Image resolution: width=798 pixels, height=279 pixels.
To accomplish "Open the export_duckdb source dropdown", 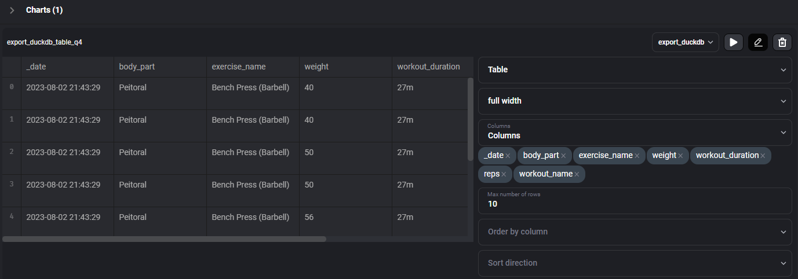I will (x=686, y=42).
